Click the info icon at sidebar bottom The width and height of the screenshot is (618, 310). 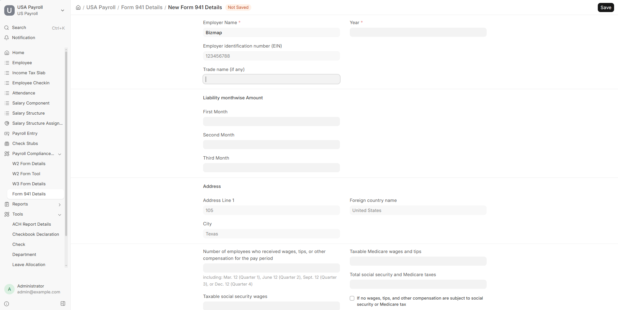coord(7,304)
